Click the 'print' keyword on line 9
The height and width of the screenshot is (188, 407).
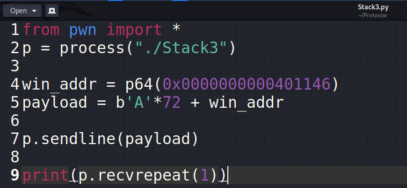pyautogui.click(x=45, y=176)
